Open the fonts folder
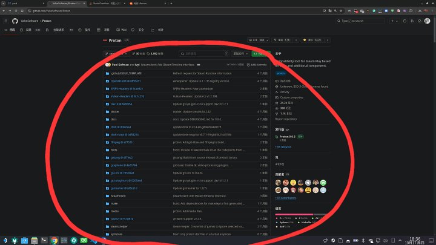 [x=114, y=149]
